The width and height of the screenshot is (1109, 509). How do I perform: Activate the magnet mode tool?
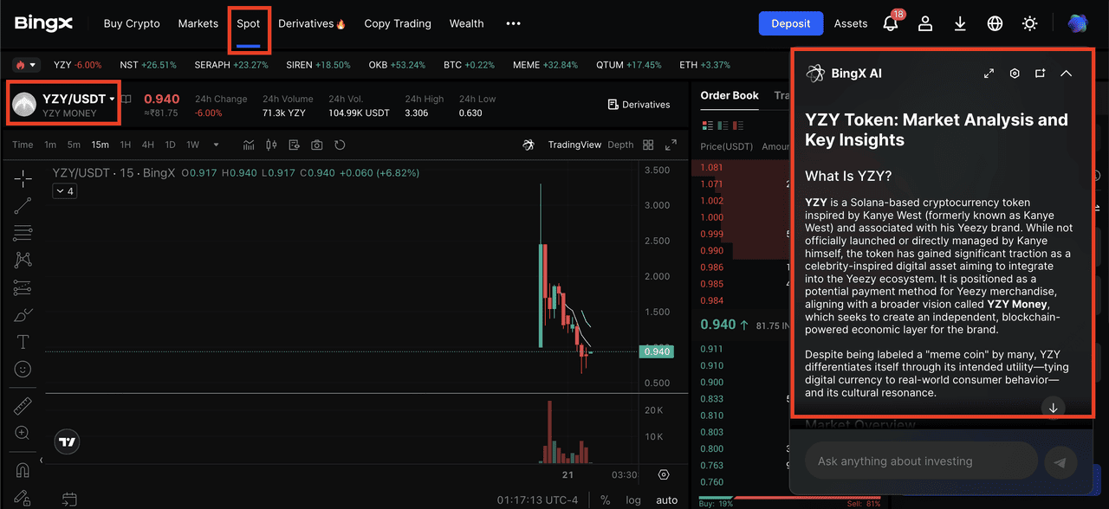[x=23, y=470]
